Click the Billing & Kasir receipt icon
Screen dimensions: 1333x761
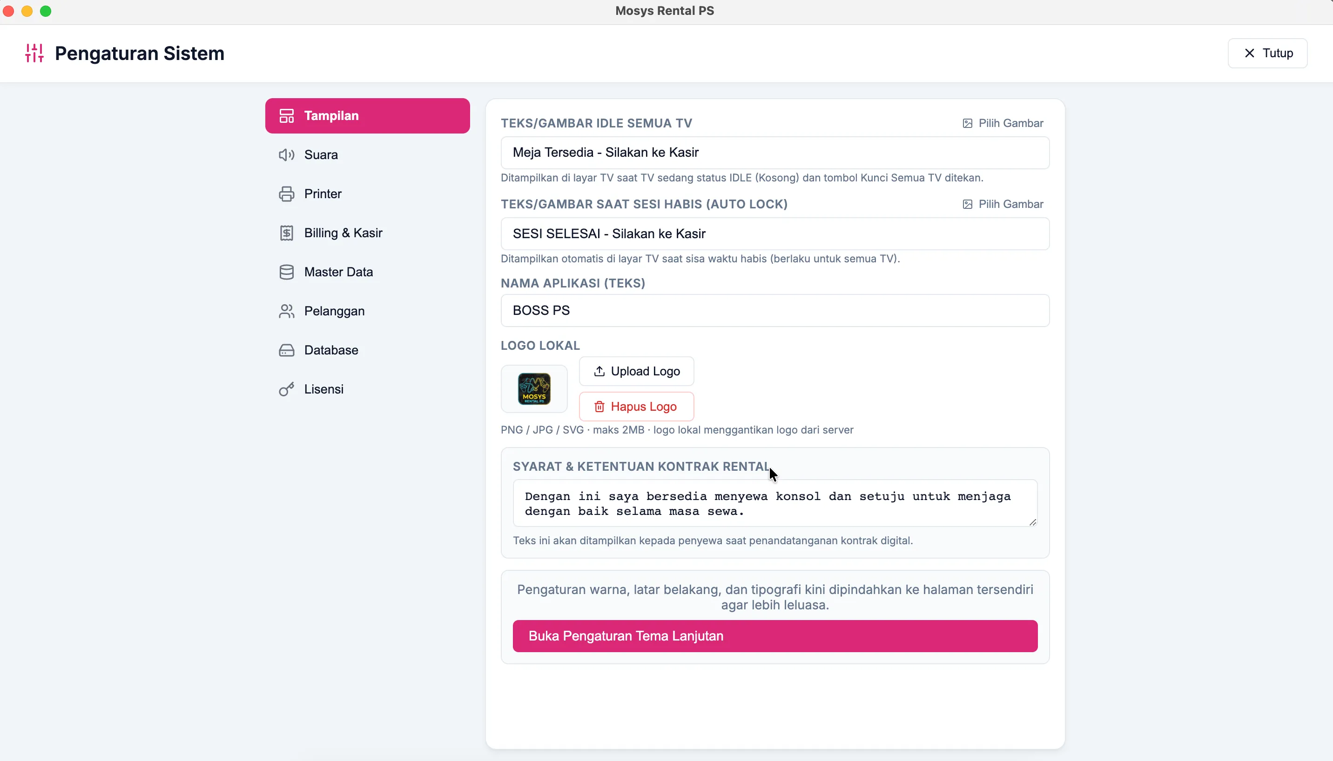click(x=287, y=233)
